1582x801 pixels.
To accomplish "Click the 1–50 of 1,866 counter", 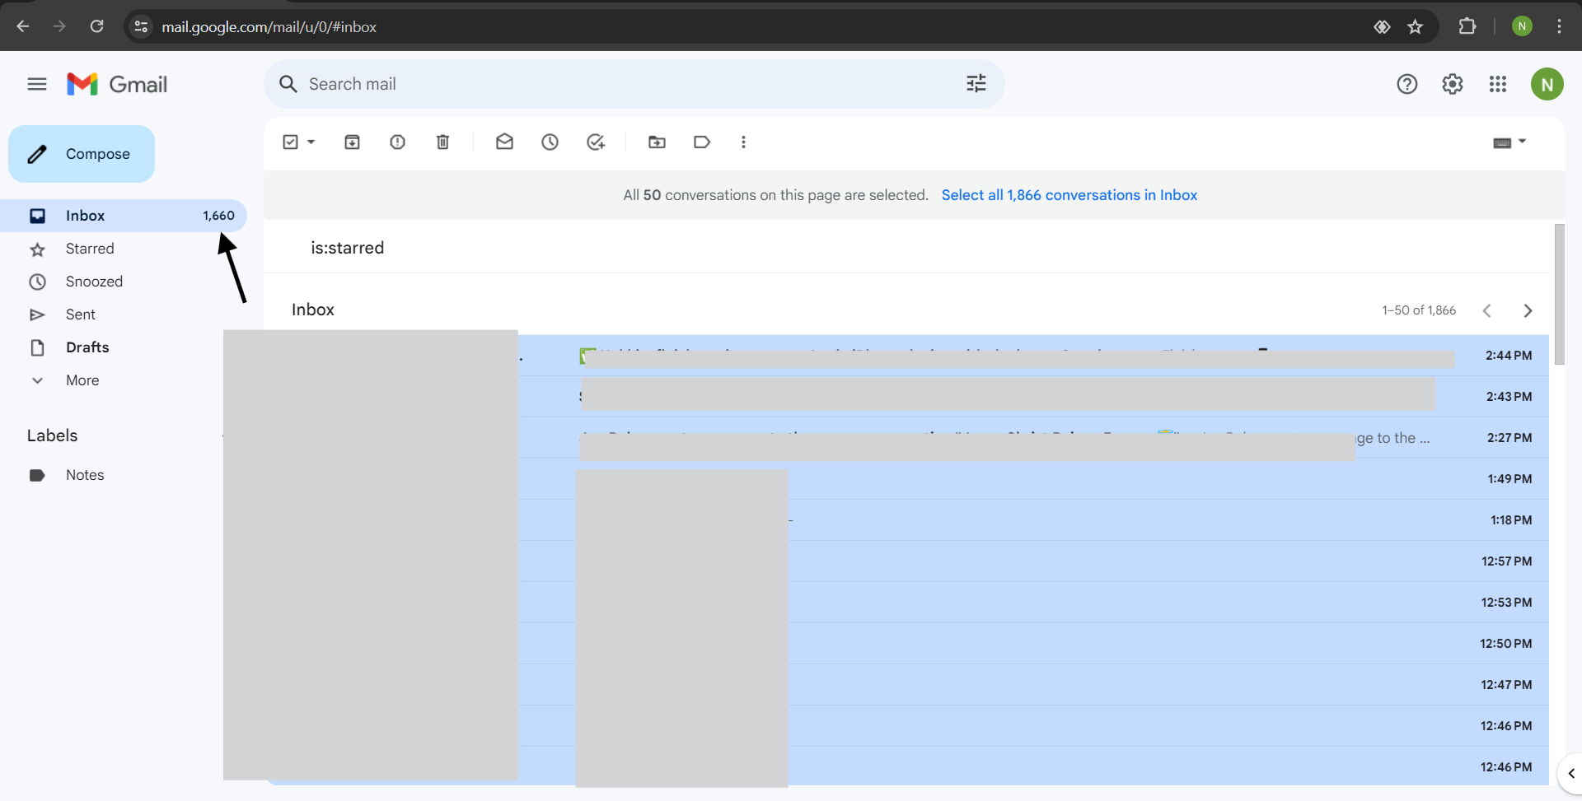I will tap(1419, 310).
